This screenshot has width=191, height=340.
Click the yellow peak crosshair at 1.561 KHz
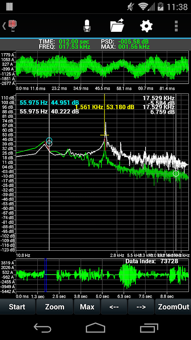104,135
